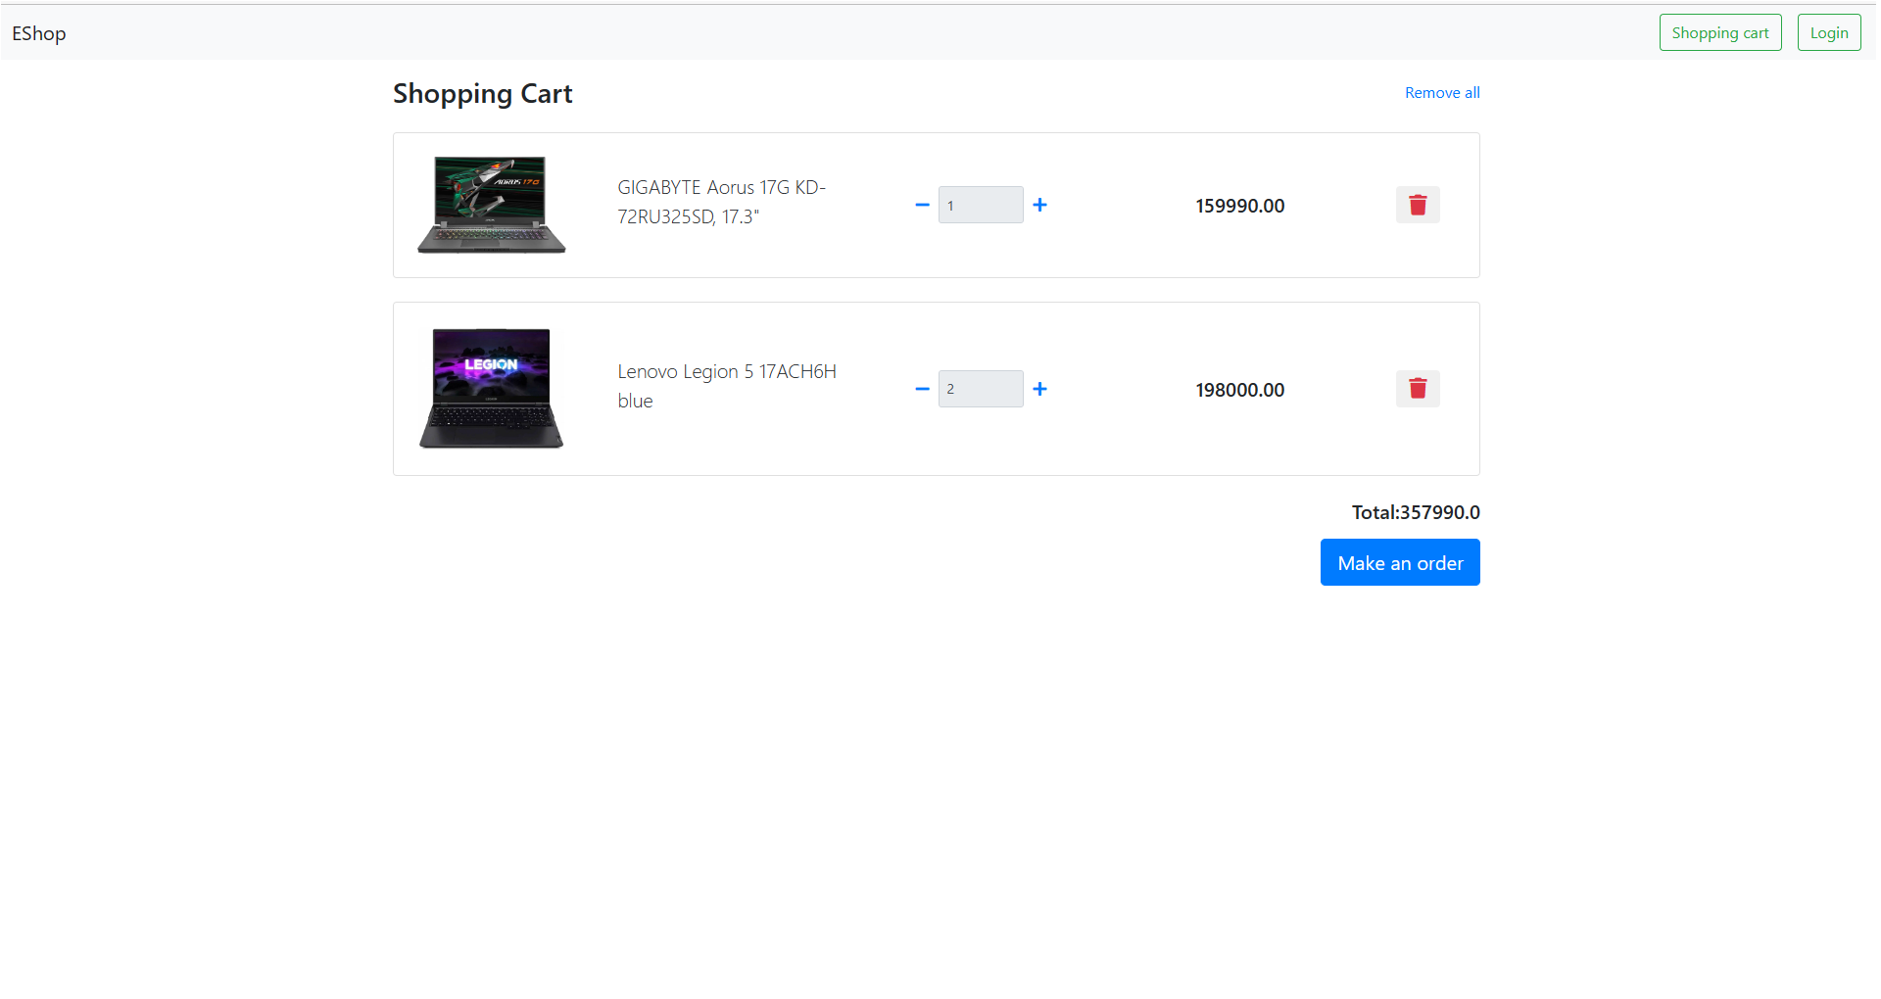Select the Total:357990.0 text
This screenshot has height=999, width=1881.
(1416, 512)
